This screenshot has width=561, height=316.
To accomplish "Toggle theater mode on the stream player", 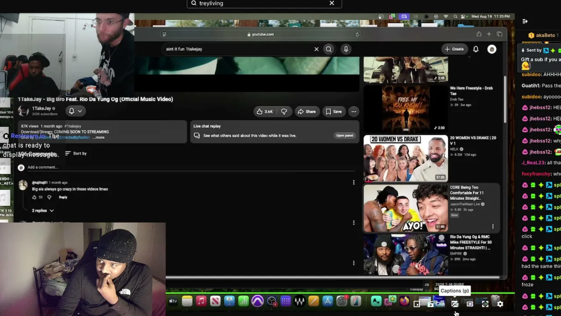I will 470,304.
